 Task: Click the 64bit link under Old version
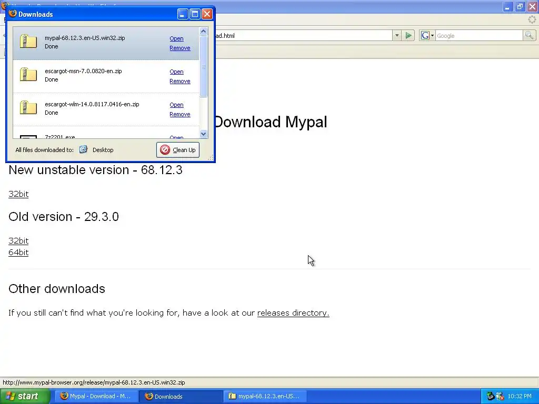coord(18,252)
